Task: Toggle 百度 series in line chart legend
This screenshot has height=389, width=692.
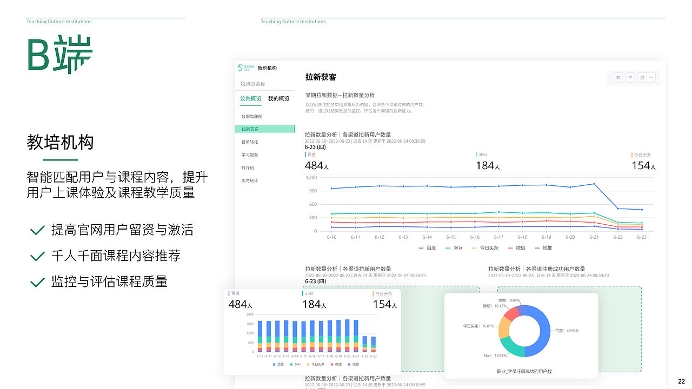Action: 428,248
